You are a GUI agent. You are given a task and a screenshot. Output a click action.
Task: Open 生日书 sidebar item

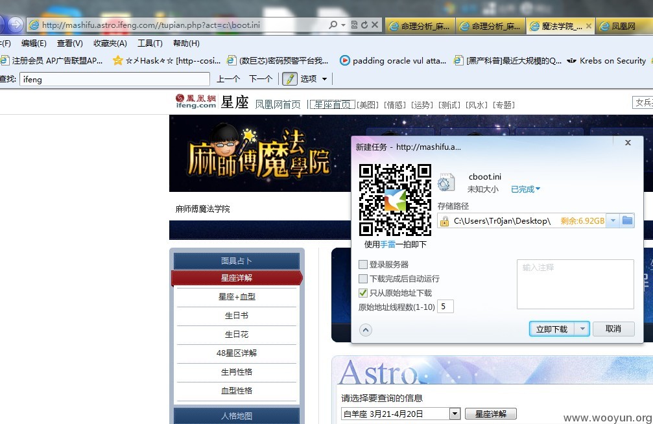tap(237, 315)
